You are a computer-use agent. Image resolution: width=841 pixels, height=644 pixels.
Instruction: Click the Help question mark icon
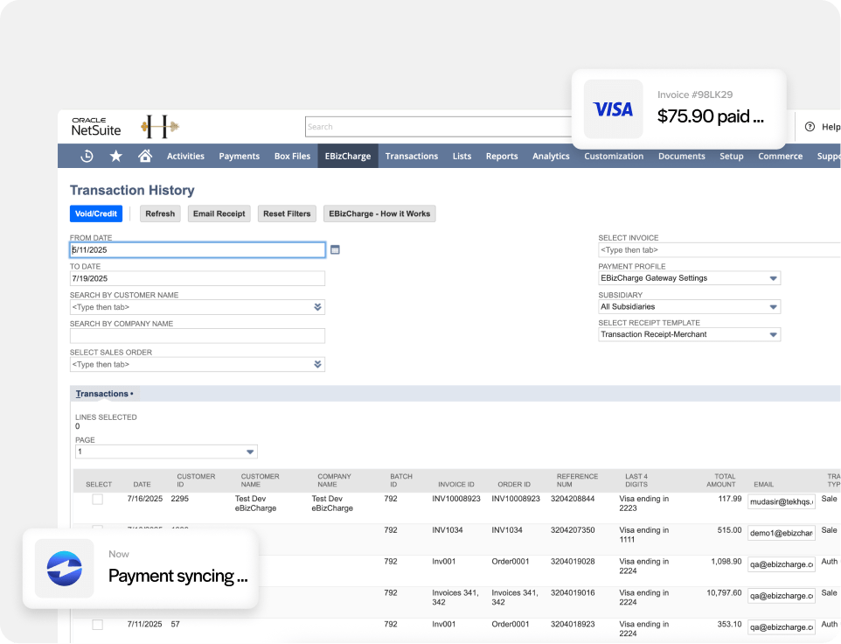tap(810, 127)
